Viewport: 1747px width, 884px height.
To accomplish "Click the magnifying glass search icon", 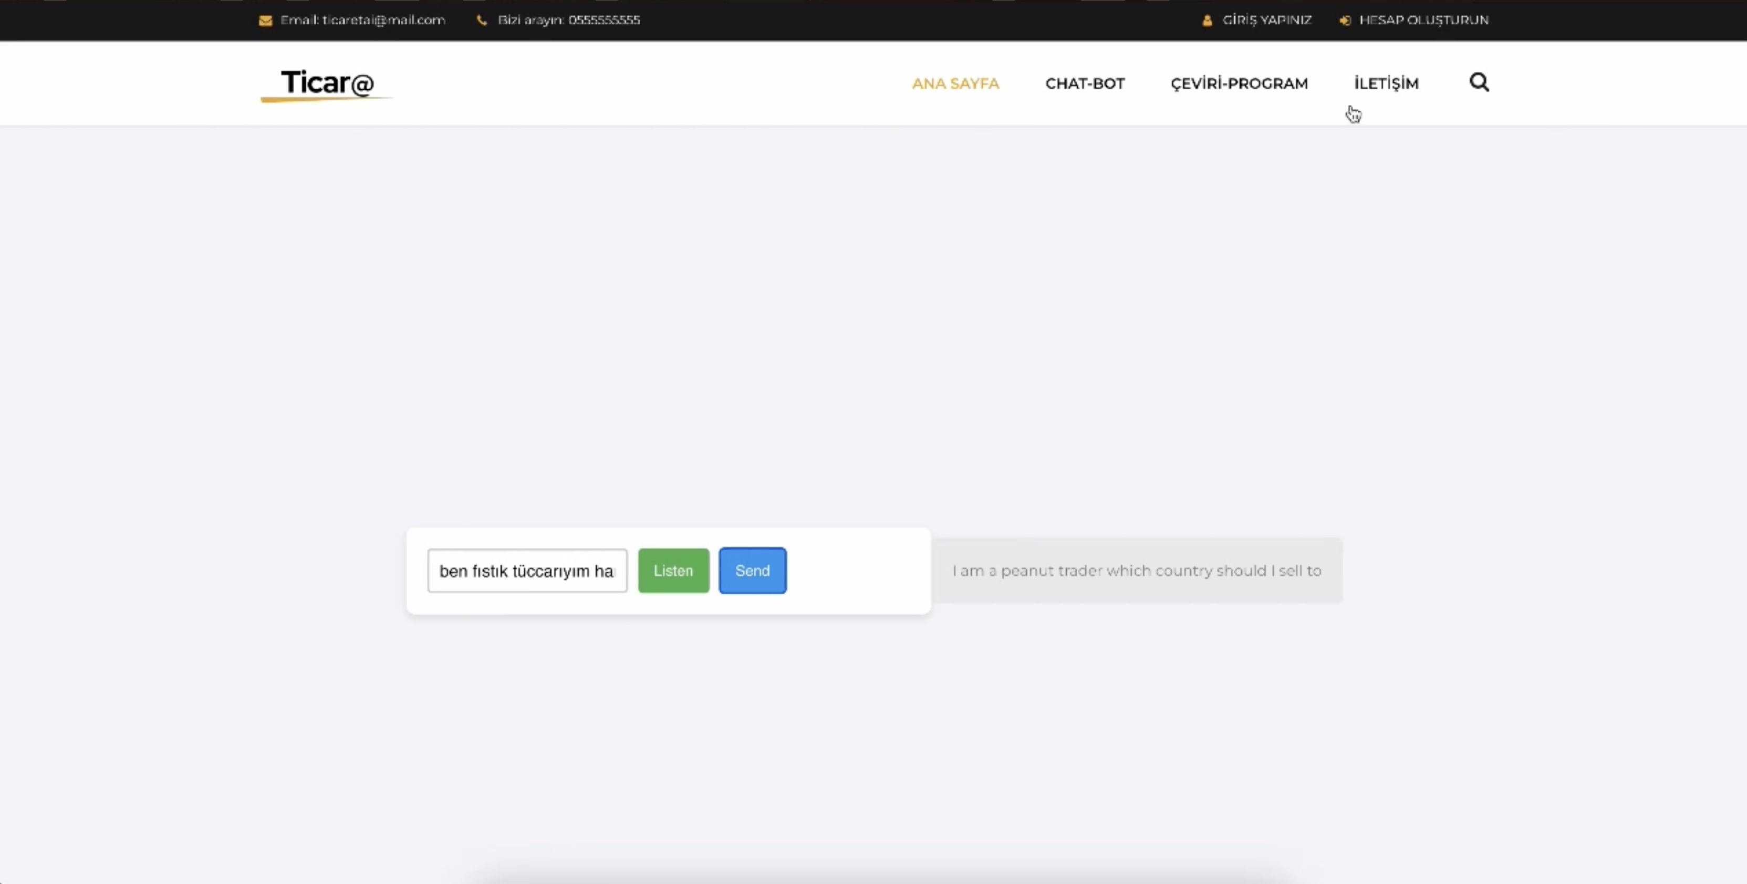I will click(x=1479, y=82).
